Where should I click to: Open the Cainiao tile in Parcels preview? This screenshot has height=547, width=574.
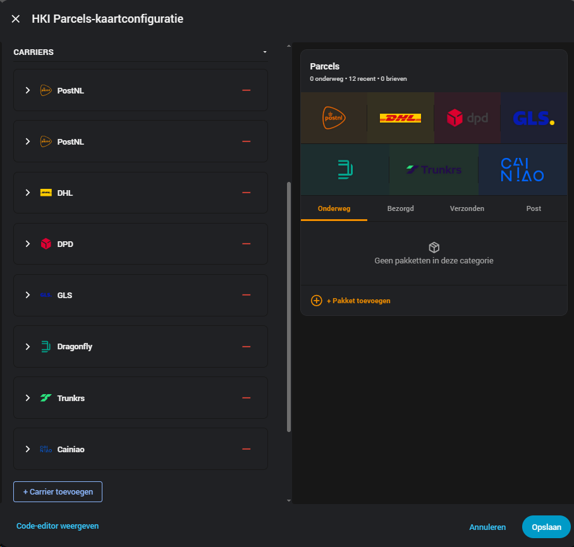click(523, 169)
